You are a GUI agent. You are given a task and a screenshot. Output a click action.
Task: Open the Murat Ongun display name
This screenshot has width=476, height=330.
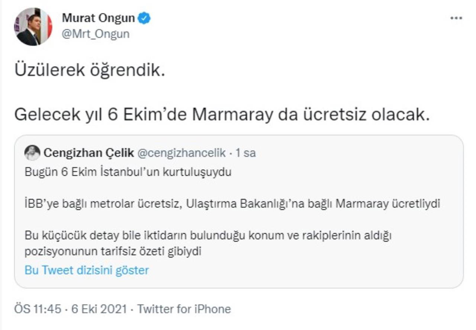(98, 18)
